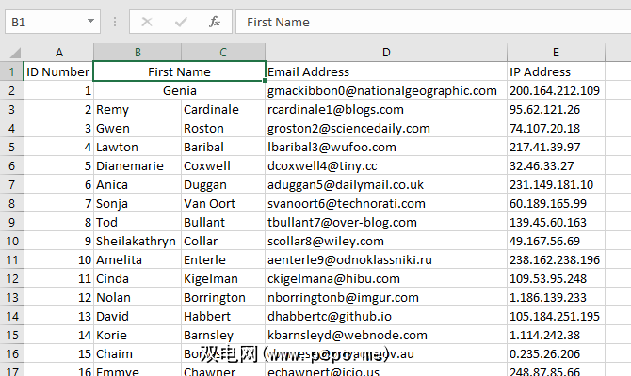Image resolution: width=631 pixels, height=376 pixels.
Task: Select row 15 header
Action: [11, 335]
